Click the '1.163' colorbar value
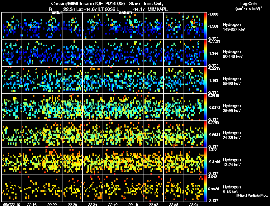The image size is (270, 206). point(214,81)
